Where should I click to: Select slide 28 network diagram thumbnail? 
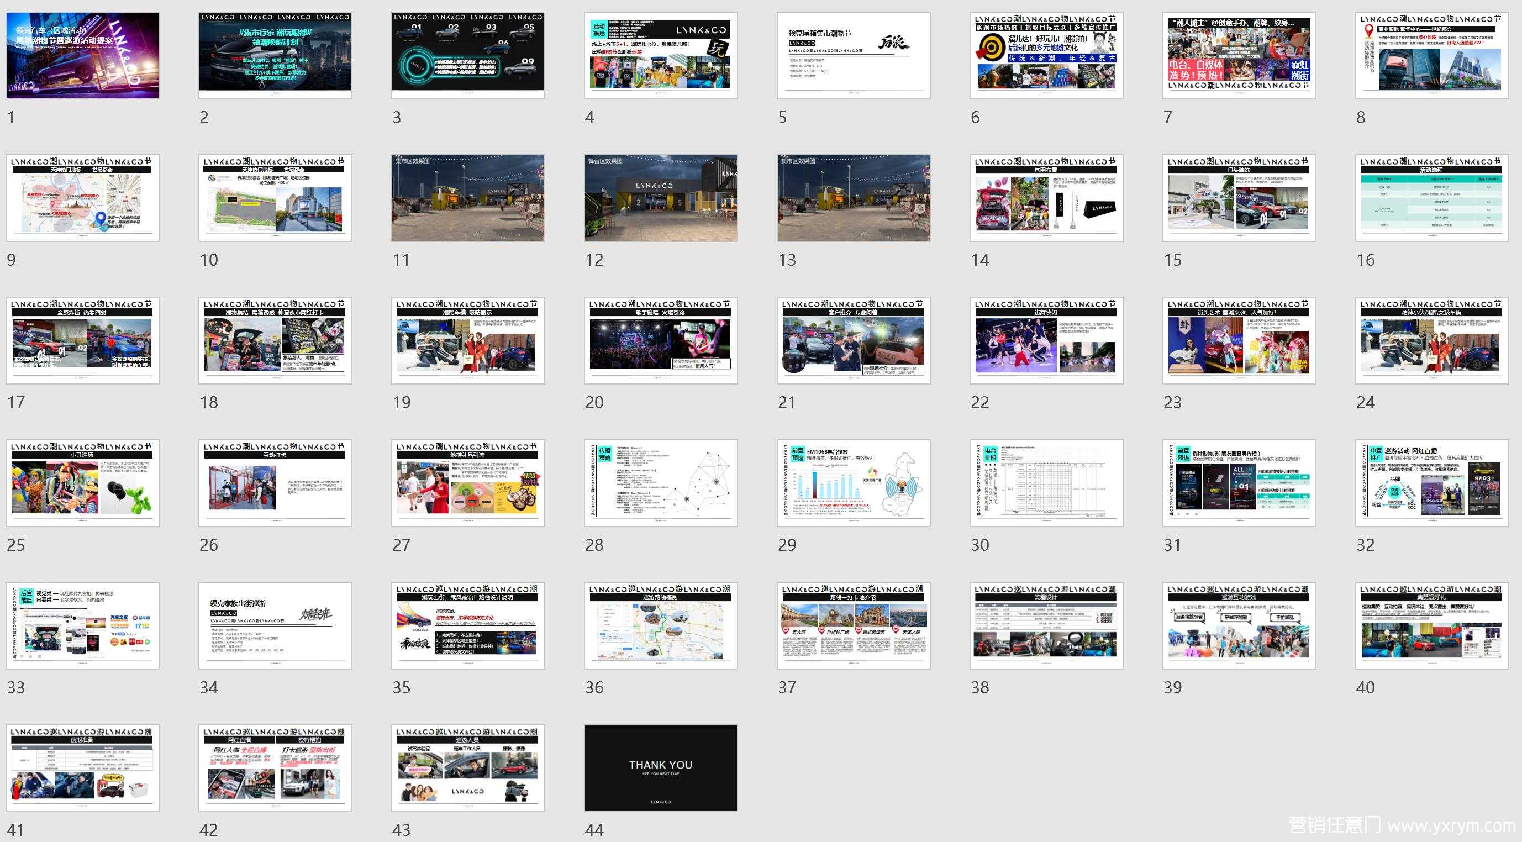pos(661,483)
